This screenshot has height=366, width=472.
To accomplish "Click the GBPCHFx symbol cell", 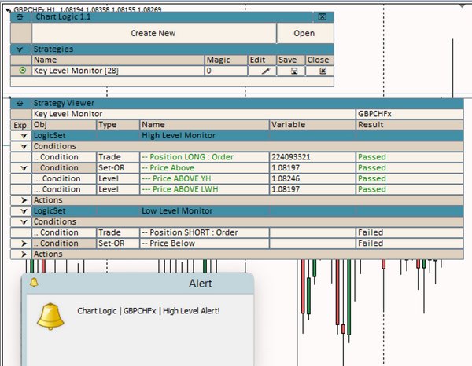I will (x=409, y=114).
